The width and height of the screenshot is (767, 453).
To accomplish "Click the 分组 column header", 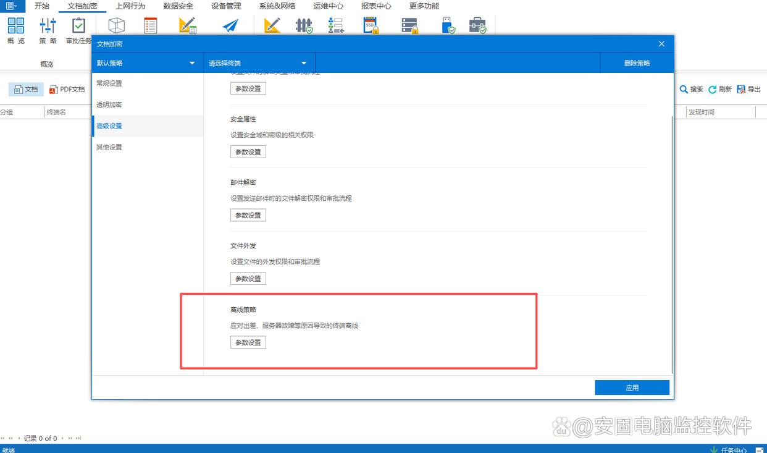I will (x=22, y=112).
